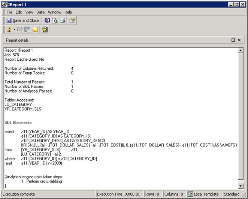Click the printer icon

point(62,21)
